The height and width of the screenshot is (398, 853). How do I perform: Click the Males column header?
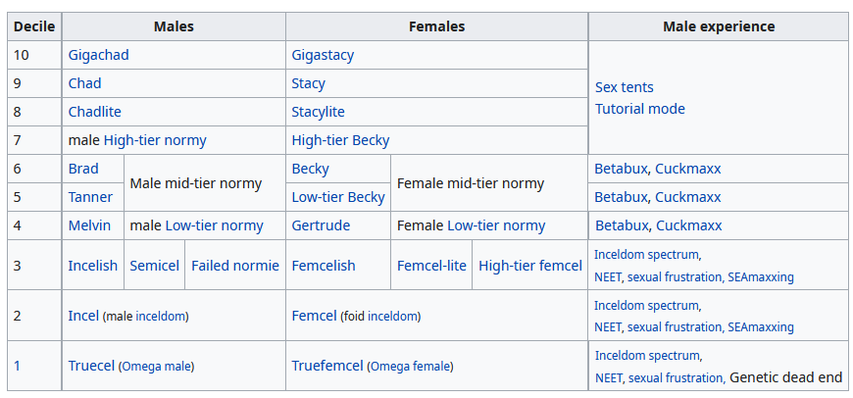(x=174, y=26)
